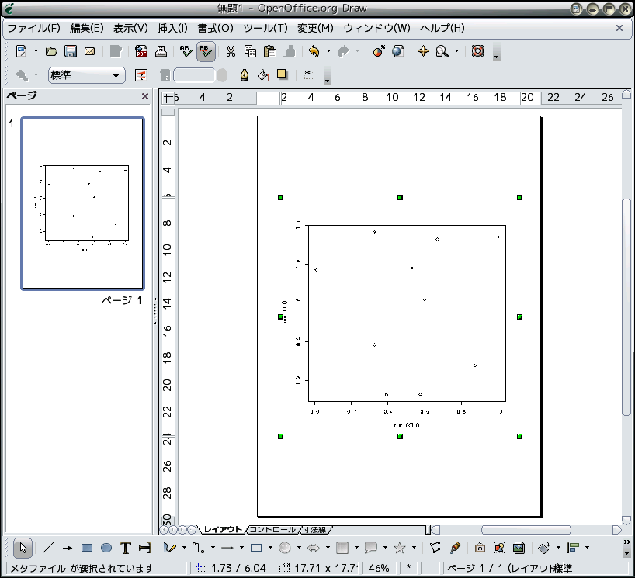This screenshot has height=578, width=635.
Task: Select the Line drawing tool
Action: point(48,548)
